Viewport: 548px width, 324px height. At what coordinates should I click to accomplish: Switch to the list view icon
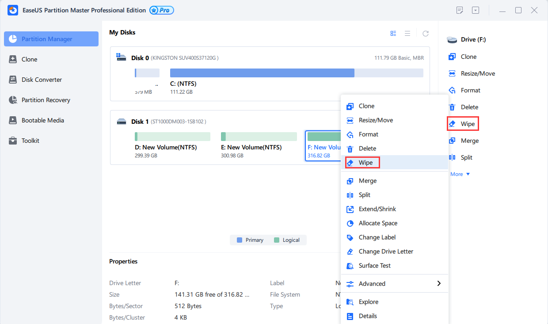(x=407, y=33)
